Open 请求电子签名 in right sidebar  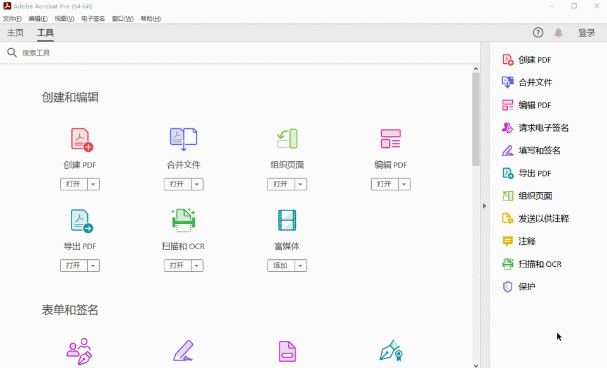tap(536, 128)
